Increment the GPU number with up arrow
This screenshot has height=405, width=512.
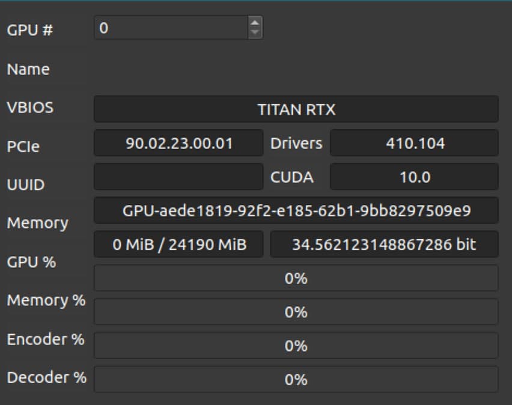[255, 23]
